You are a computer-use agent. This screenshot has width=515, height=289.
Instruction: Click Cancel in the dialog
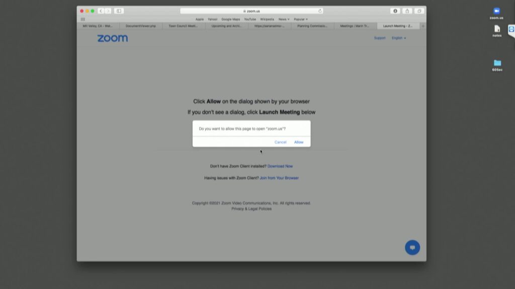coord(281,142)
